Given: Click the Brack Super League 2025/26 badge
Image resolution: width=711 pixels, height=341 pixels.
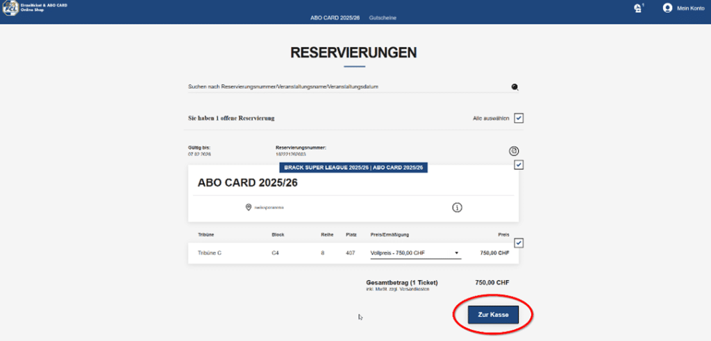Looking at the screenshot, I should [x=354, y=168].
